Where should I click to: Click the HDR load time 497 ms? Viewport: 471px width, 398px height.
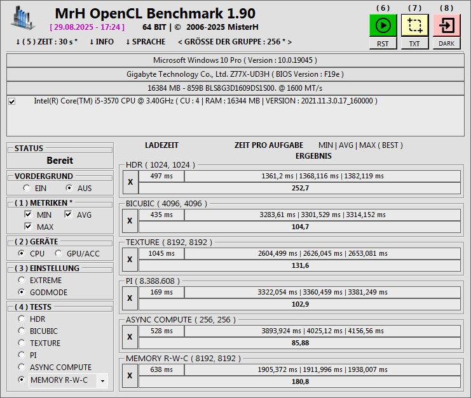(x=161, y=176)
